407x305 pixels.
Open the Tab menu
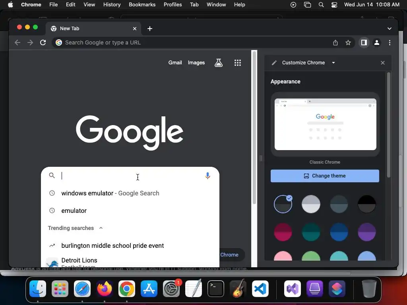(194, 5)
